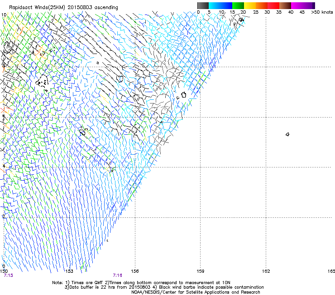Click the '7:15' purple time label

click(8, 275)
